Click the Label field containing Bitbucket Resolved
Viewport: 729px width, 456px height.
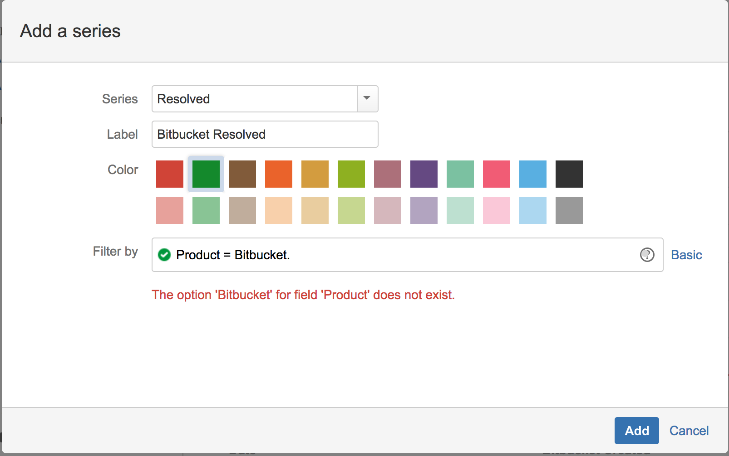tap(265, 134)
